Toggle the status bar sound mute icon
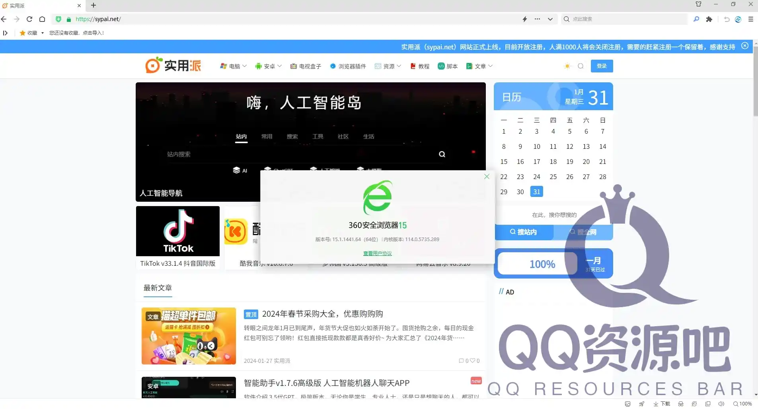This screenshot has height=409, width=758. [721, 404]
